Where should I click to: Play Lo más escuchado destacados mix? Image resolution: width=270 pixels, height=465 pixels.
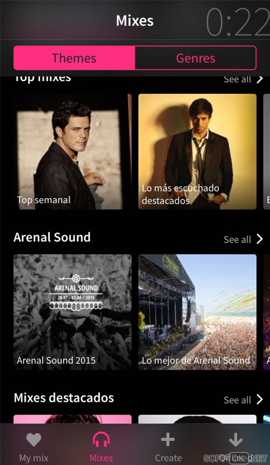pos(197,152)
